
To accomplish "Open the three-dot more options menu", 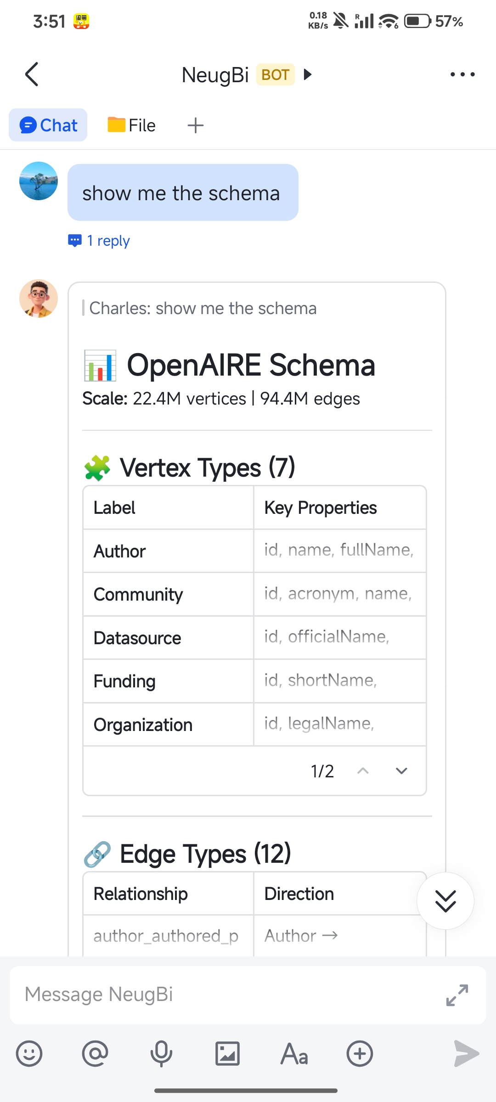I will [462, 74].
